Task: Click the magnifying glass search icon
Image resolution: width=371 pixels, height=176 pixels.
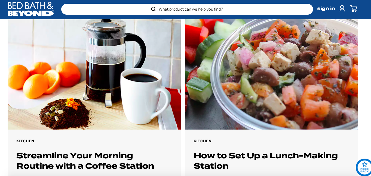Action: 154,9
